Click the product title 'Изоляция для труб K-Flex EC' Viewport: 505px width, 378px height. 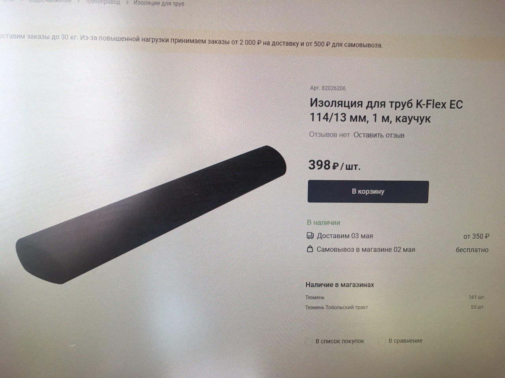(386, 104)
